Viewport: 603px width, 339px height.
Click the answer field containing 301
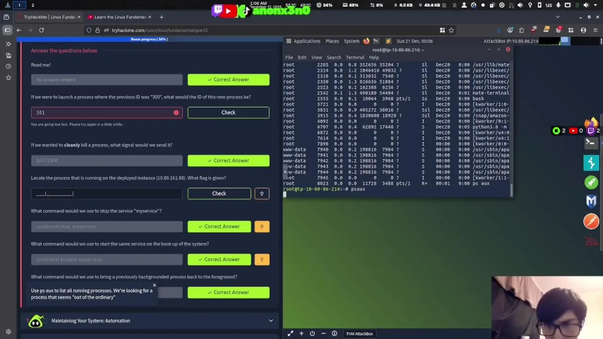106,113
